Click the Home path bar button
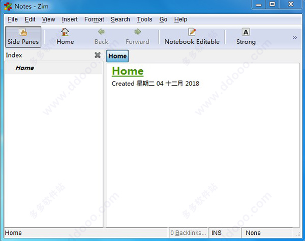This screenshot has width=305, height=241. (x=117, y=56)
